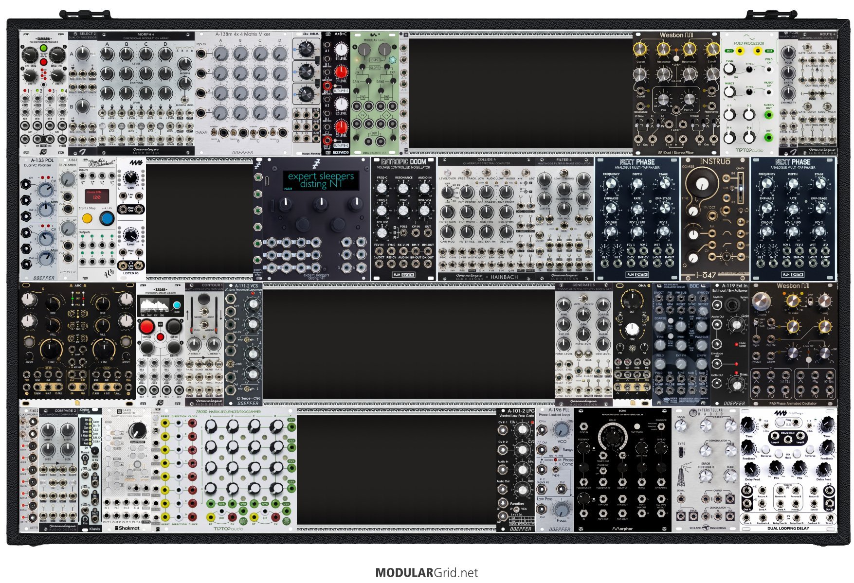Click the green button on the Samara module
Viewport: 854px width, 583px height.
coord(43,49)
